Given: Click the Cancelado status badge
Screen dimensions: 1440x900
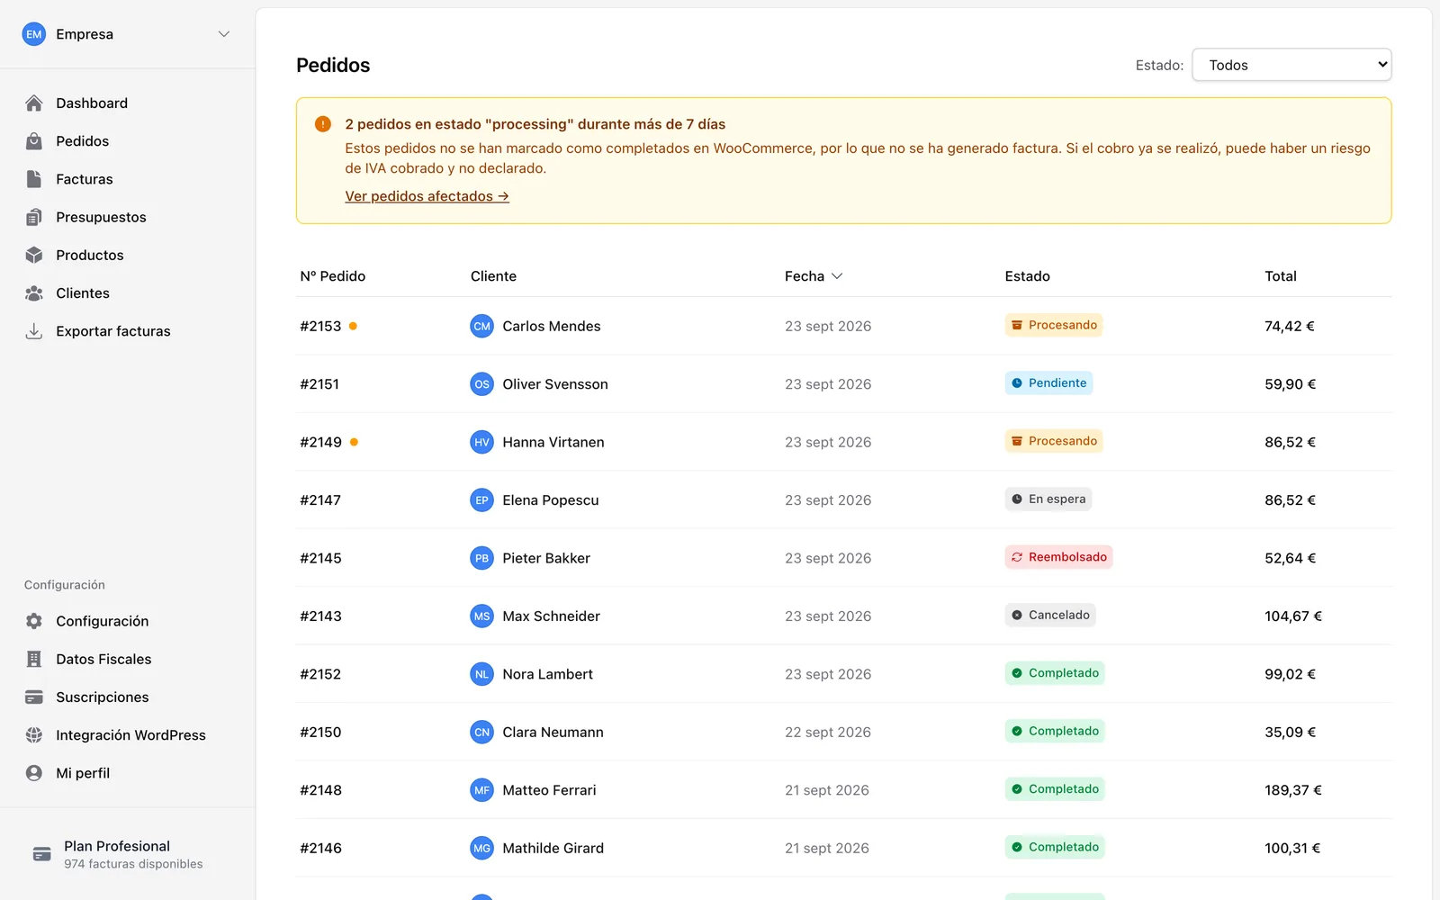Looking at the screenshot, I should pos(1050,616).
